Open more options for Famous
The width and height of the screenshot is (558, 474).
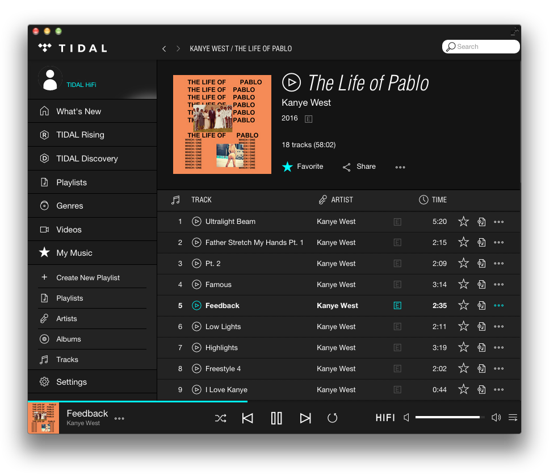click(x=498, y=285)
